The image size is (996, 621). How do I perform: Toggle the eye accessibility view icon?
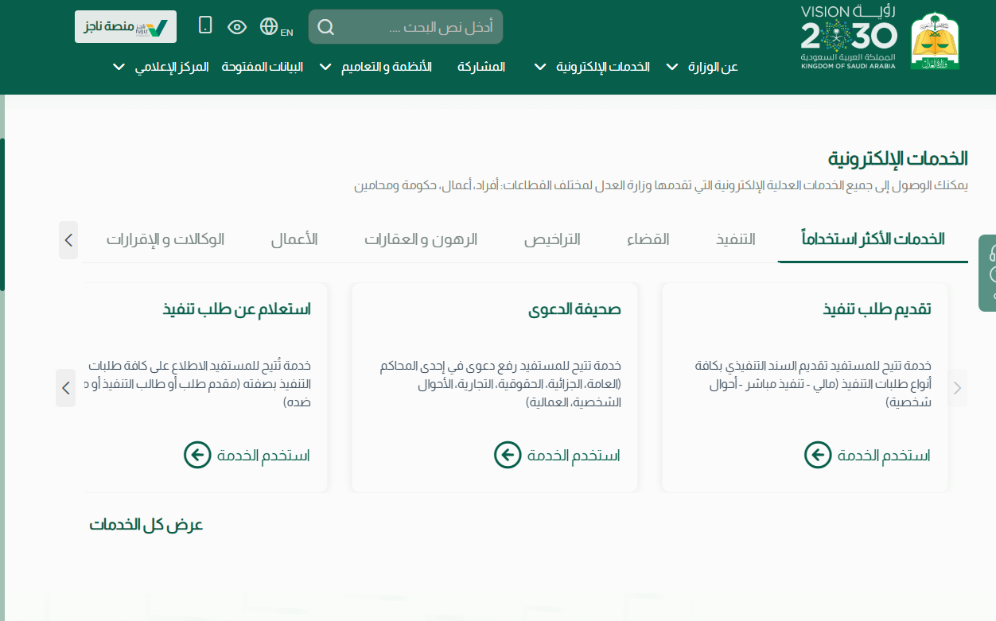[x=237, y=27]
